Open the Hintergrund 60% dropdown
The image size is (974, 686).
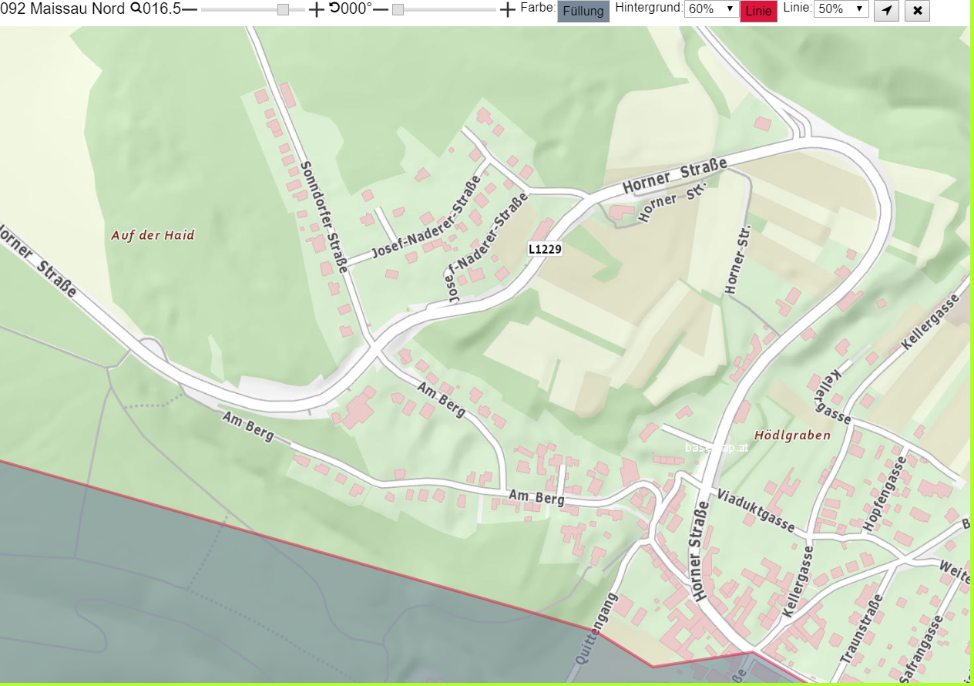tap(711, 9)
